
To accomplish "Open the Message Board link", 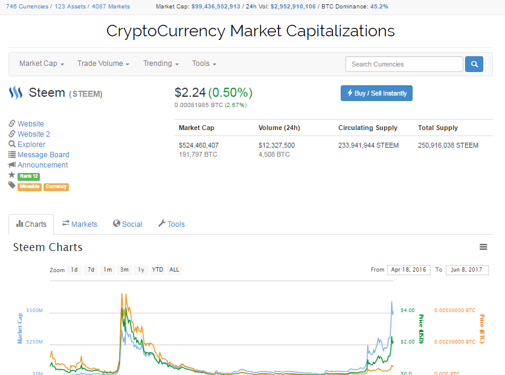I will point(43,155).
